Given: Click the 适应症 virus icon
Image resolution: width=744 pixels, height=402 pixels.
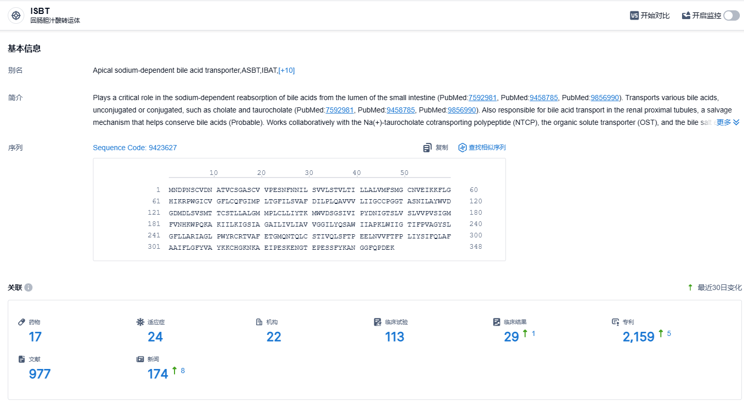Looking at the screenshot, I should [x=140, y=322].
